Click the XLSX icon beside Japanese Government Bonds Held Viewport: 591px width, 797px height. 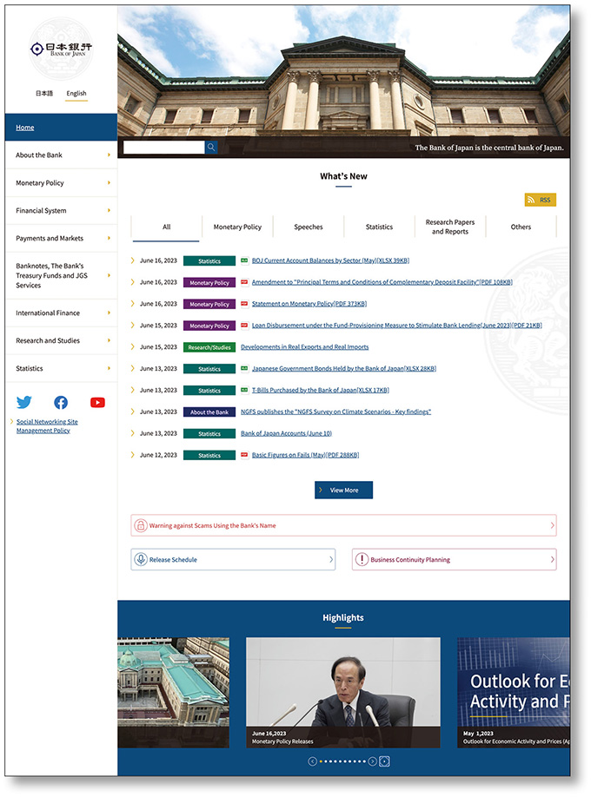tap(244, 368)
